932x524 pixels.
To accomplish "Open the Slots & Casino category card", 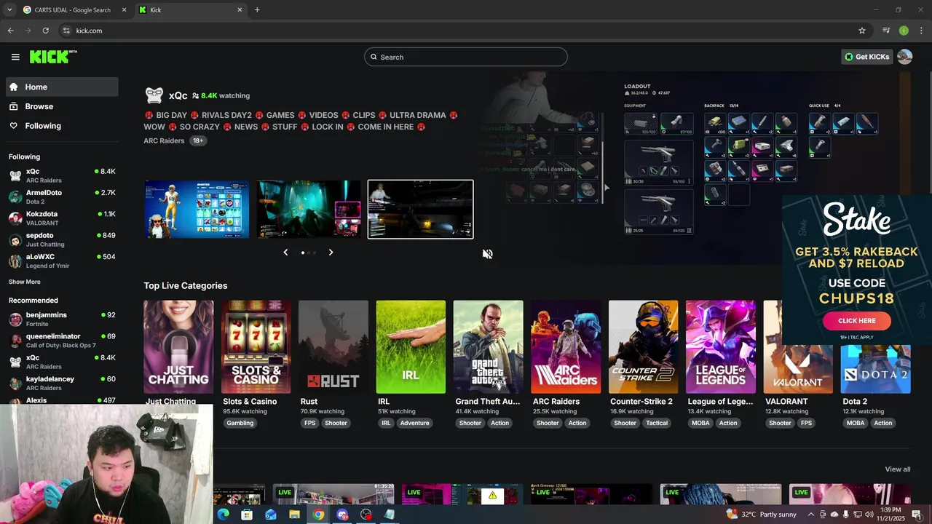I will (256, 347).
